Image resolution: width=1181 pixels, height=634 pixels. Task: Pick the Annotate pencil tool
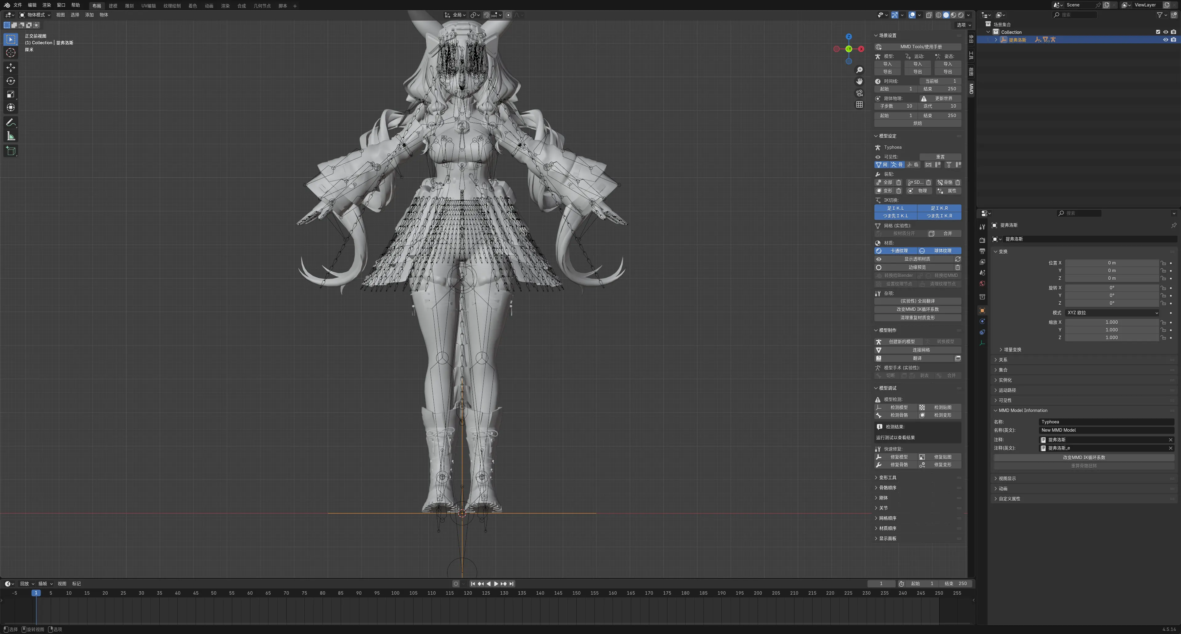point(10,123)
